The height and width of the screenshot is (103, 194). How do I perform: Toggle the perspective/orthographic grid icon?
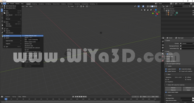[x=141, y=10]
